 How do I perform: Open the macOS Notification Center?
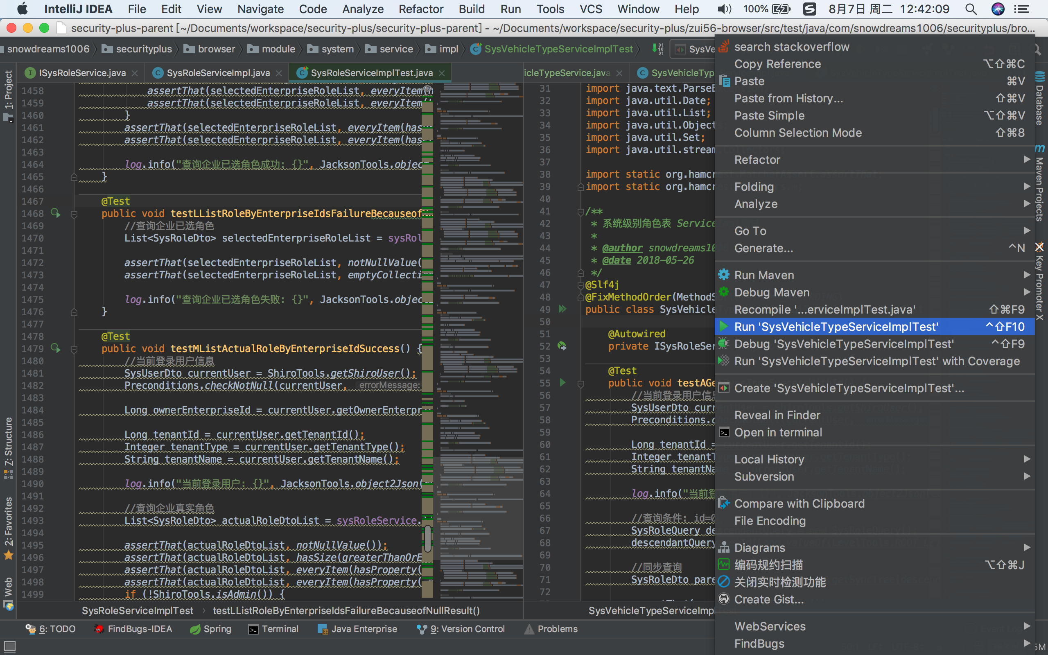[1022, 9]
